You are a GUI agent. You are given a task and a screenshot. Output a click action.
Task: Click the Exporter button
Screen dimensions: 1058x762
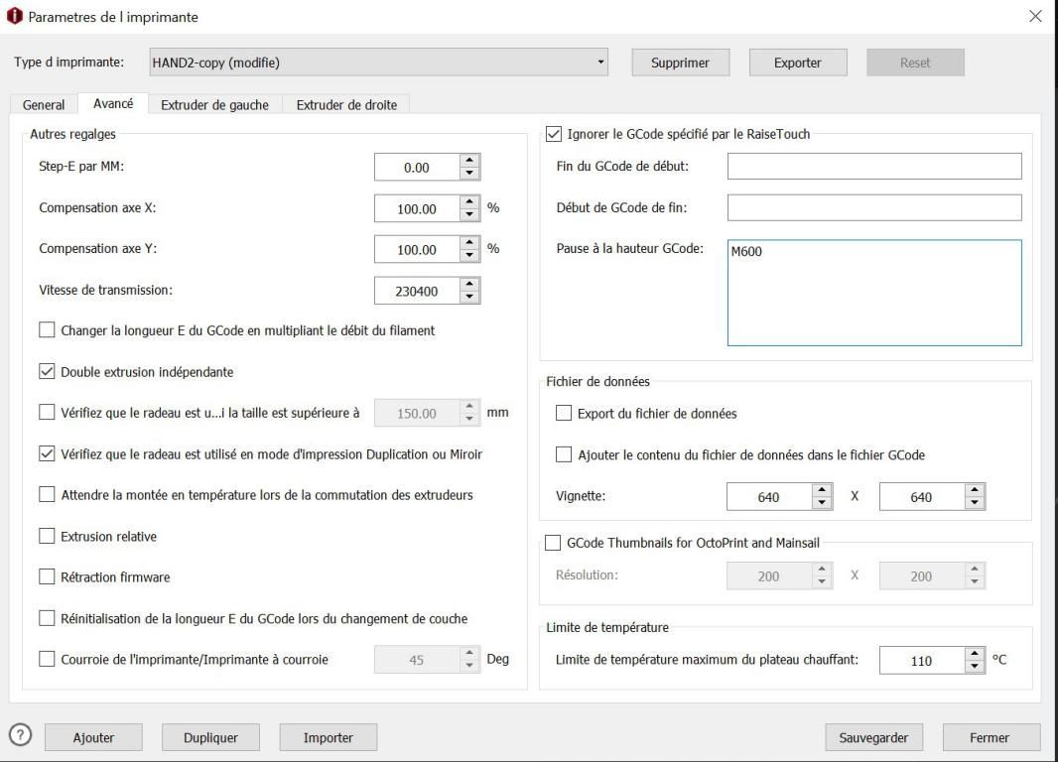tap(798, 63)
